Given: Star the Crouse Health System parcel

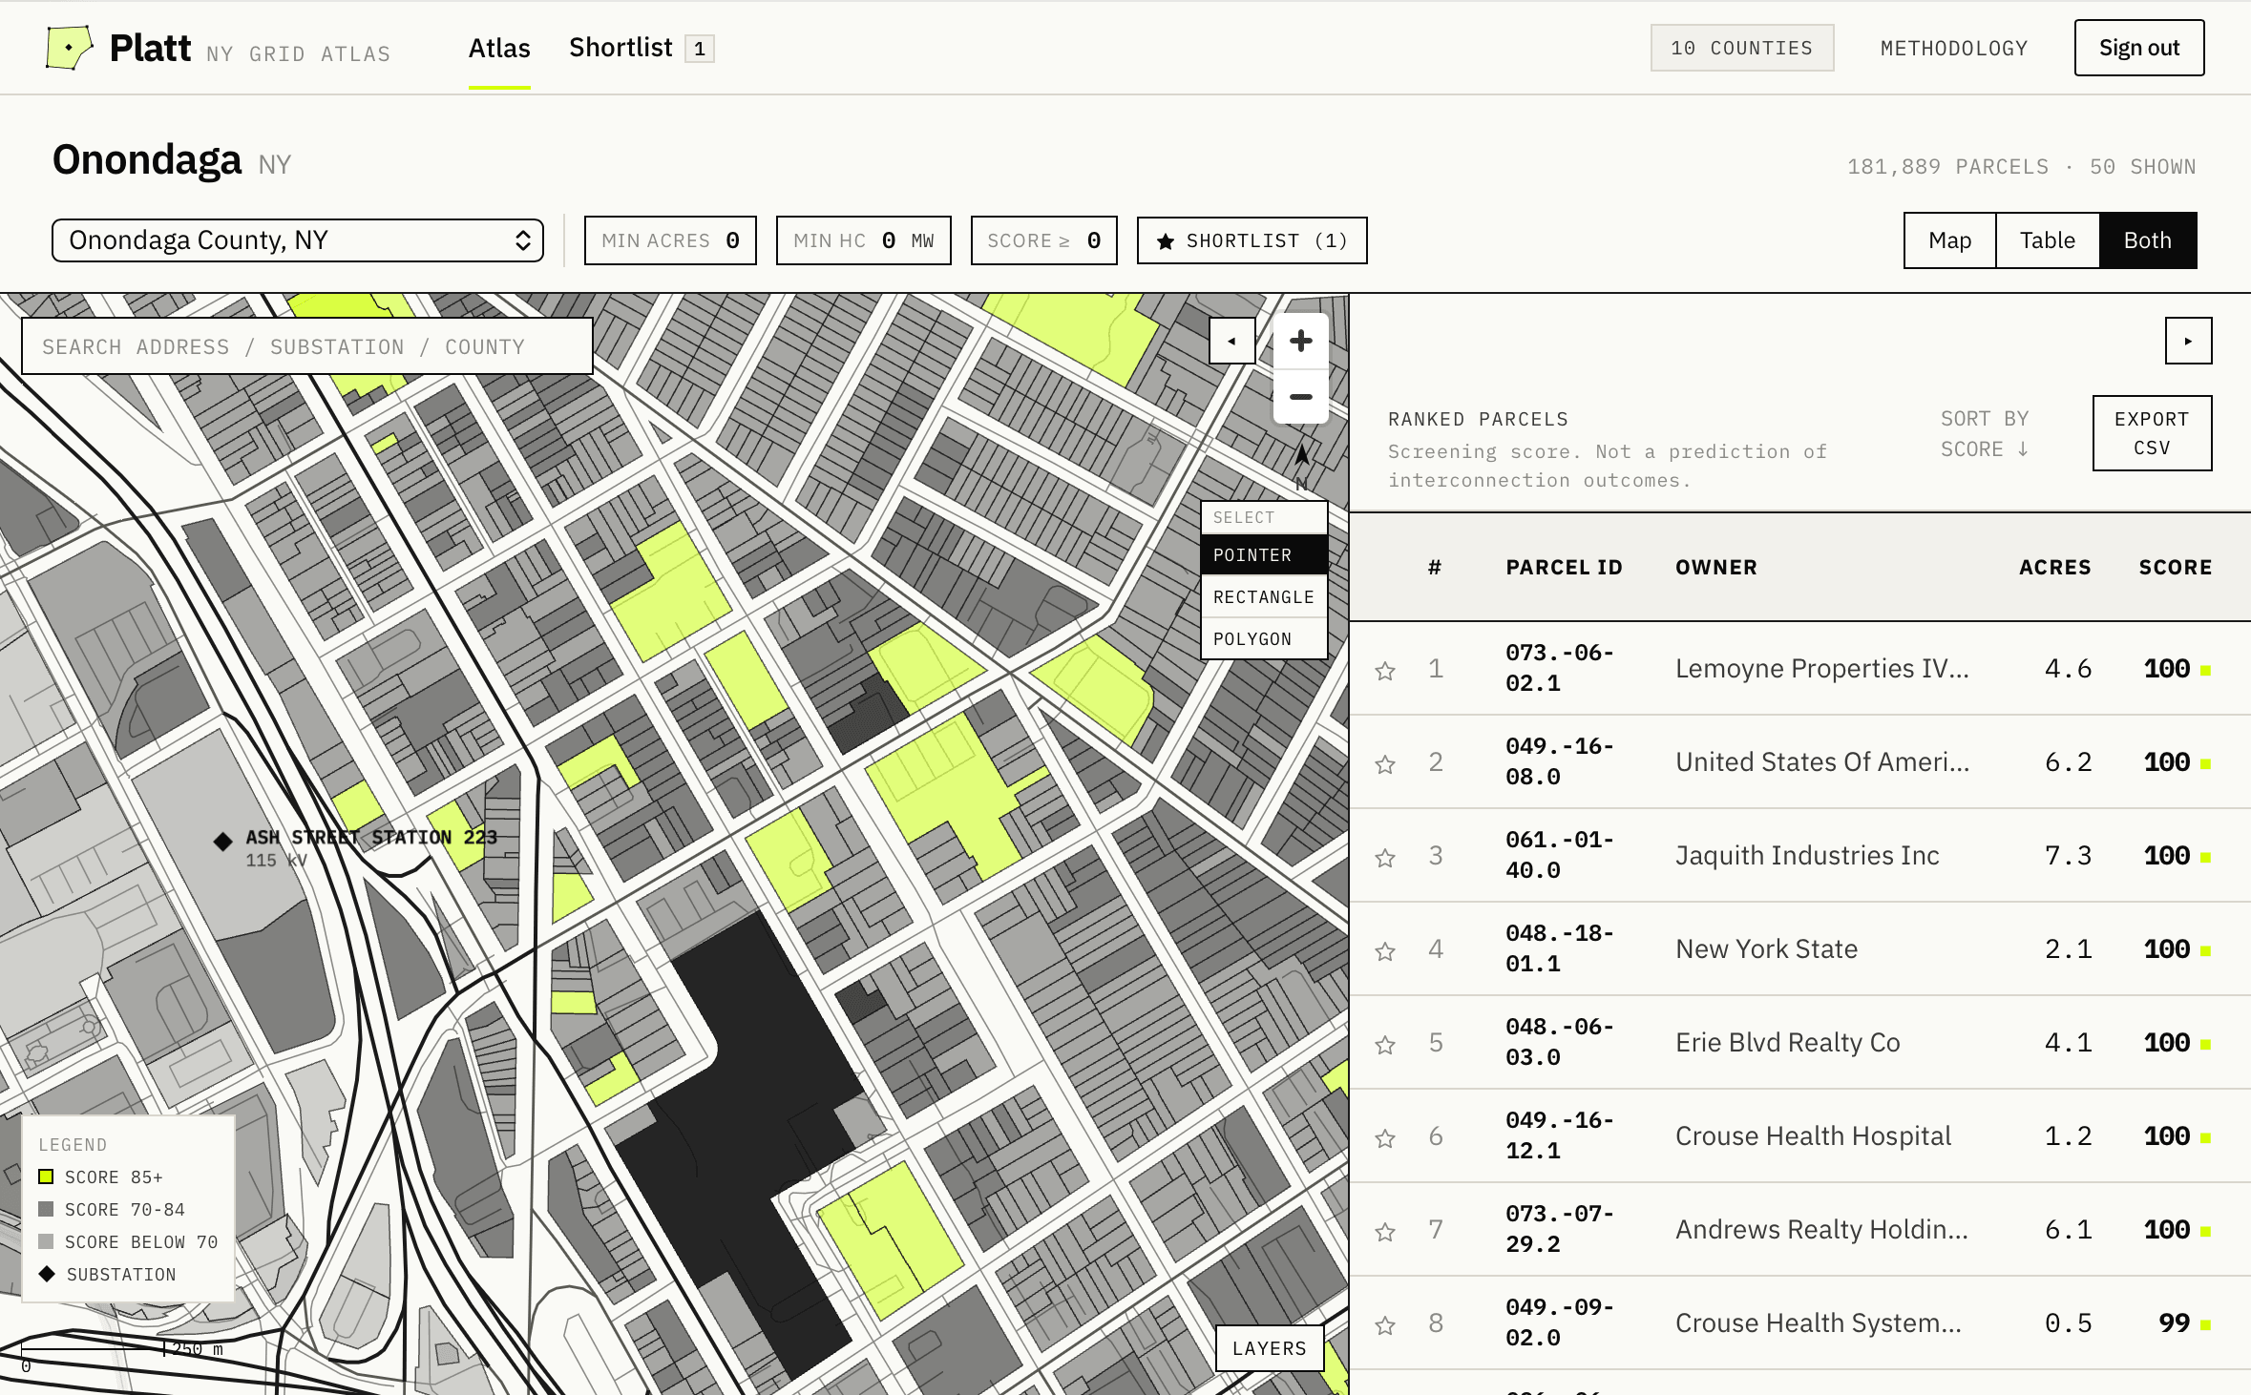Looking at the screenshot, I should (1385, 1325).
